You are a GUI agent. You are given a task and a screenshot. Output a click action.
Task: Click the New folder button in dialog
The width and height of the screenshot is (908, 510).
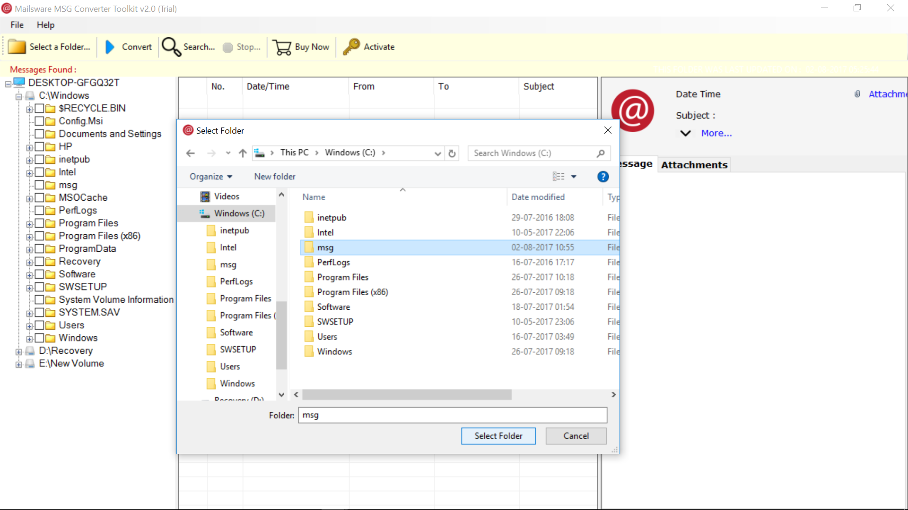274,176
